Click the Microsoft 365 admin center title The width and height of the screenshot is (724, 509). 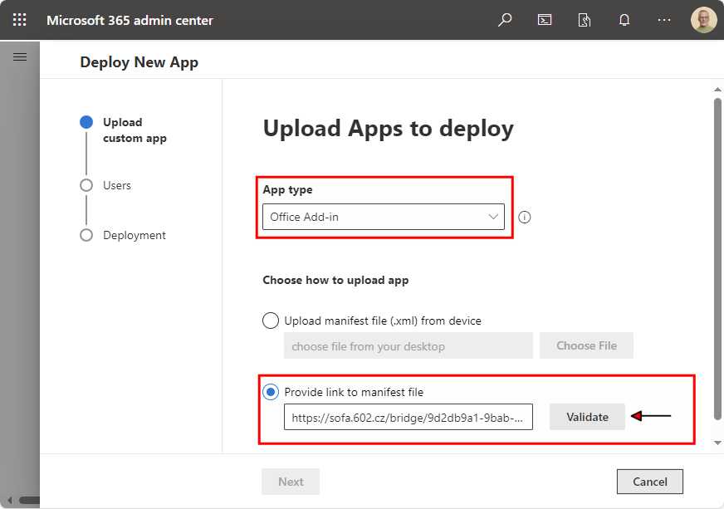click(130, 20)
